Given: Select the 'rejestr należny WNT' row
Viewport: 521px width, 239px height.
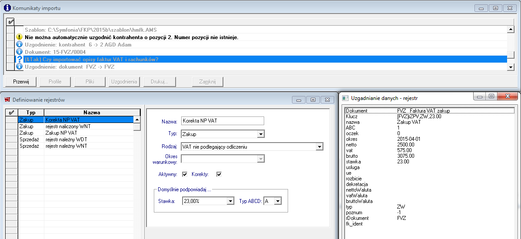Looking at the screenshot, I should click(x=76, y=146).
